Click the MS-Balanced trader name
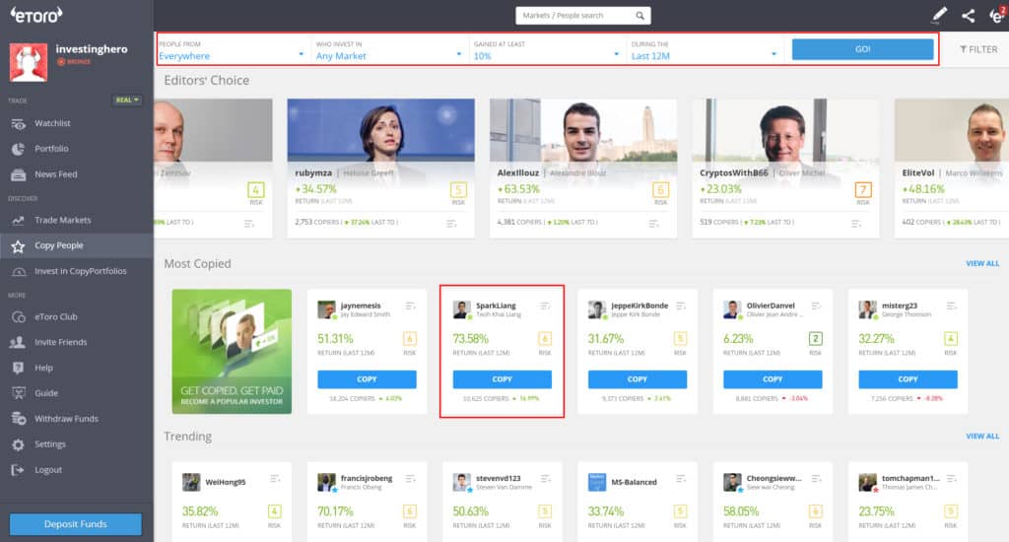The height and width of the screenshot is (542, 1009). (634, 482)
